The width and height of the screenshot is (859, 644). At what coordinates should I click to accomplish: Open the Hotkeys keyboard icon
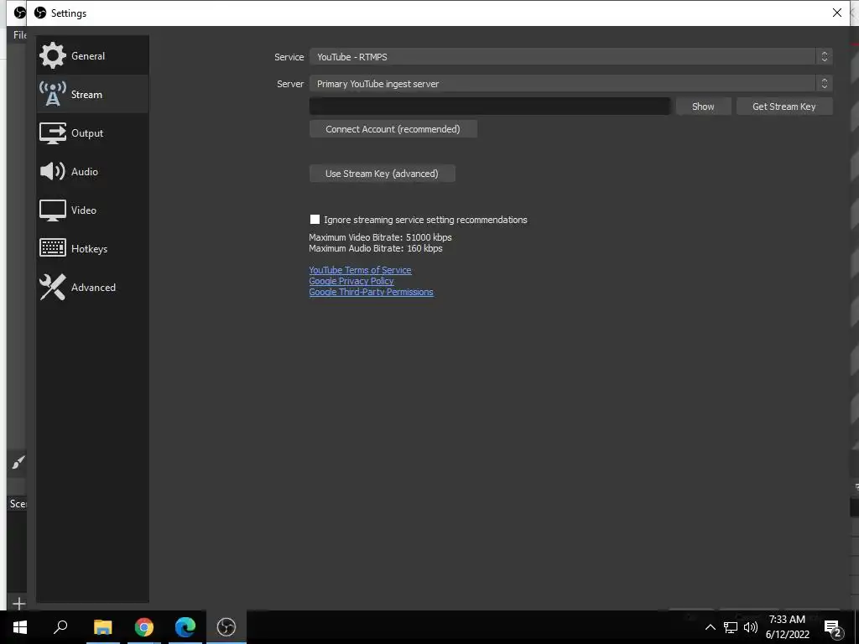53,248
